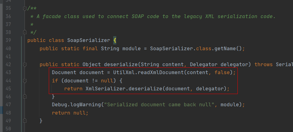Click the logWarning method call

coord(86,104)
